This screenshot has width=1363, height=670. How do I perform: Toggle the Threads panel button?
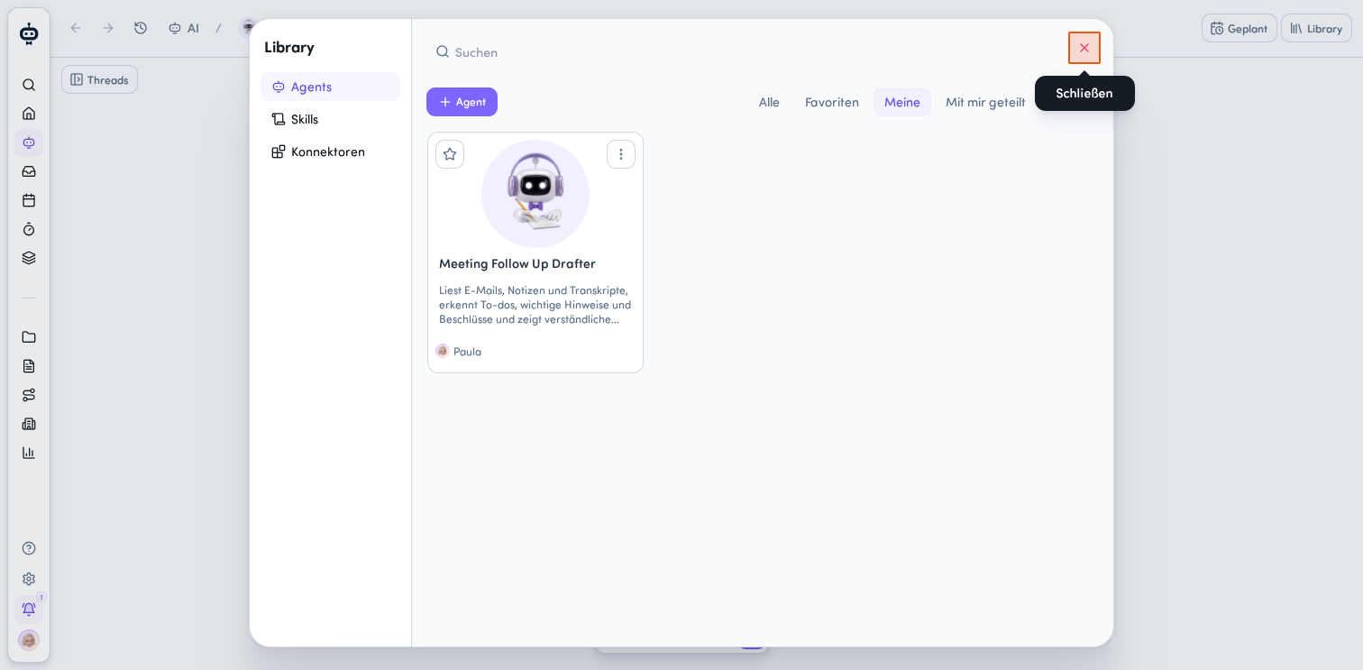[99, 79]
